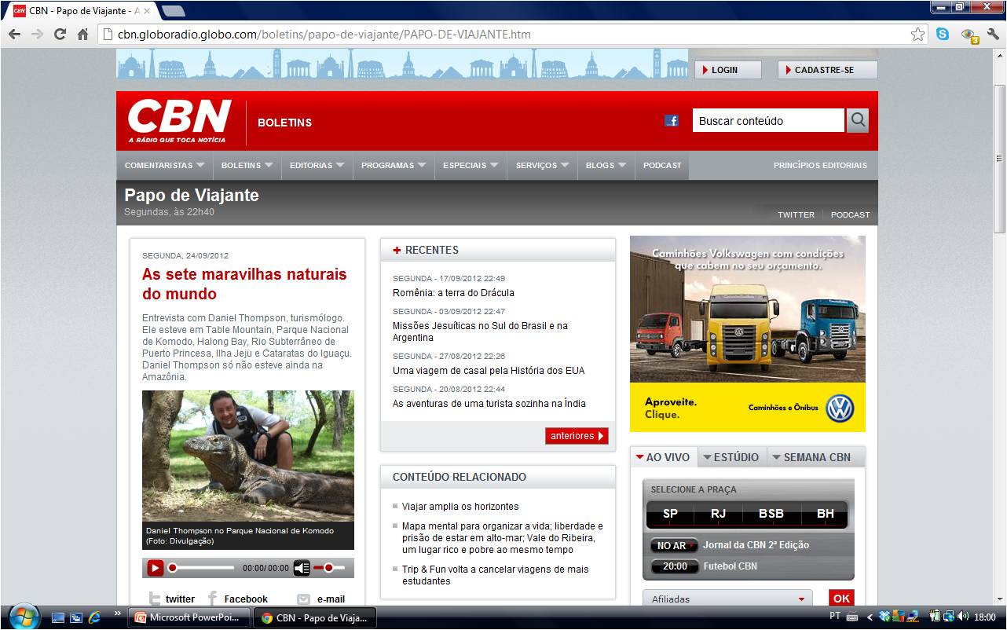
Task: Open the Podcast link under Papo de Viajante
Action: (850, 214)
